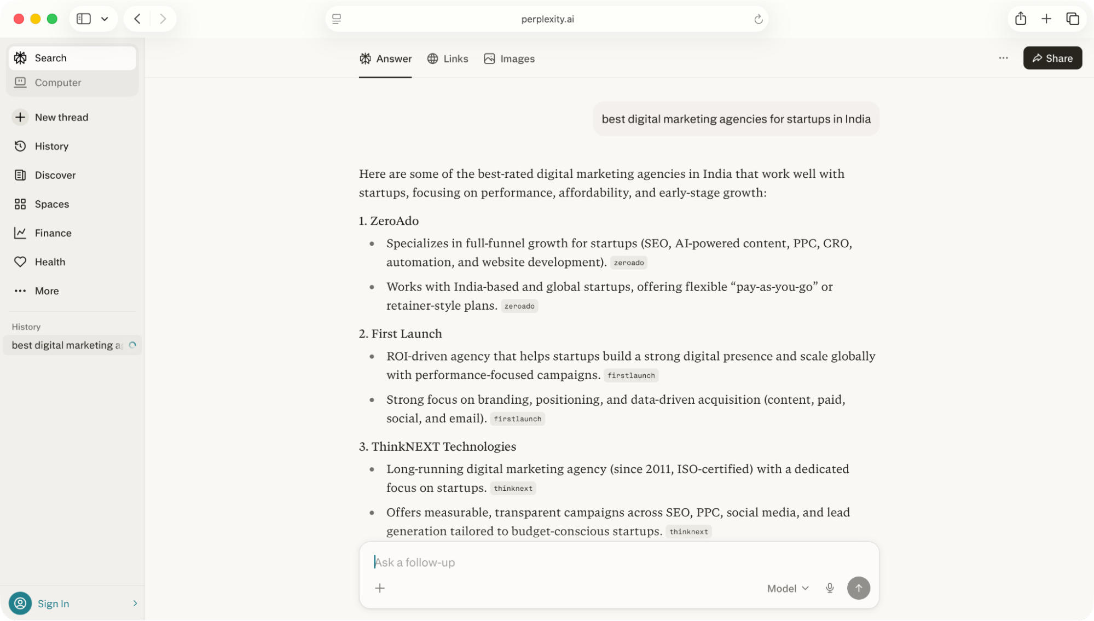Open the Discover section in the sidebar
This screenshot has height=621, width=1094.
coord(55,175)
